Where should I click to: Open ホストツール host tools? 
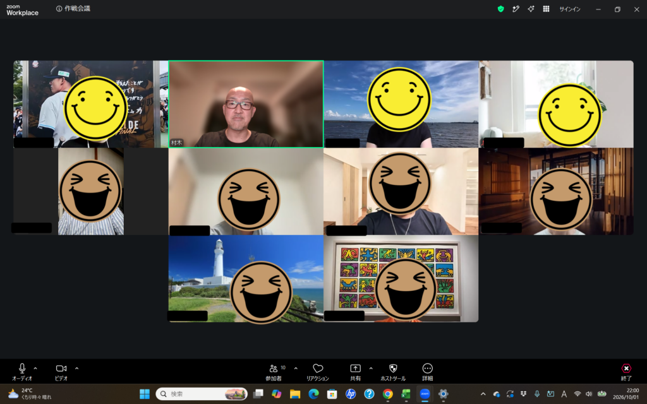click(x=393, y=372)
